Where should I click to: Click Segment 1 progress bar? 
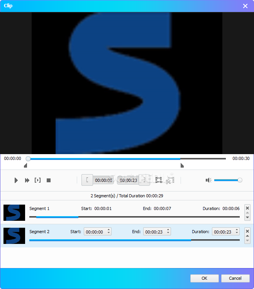coord(134,217)
